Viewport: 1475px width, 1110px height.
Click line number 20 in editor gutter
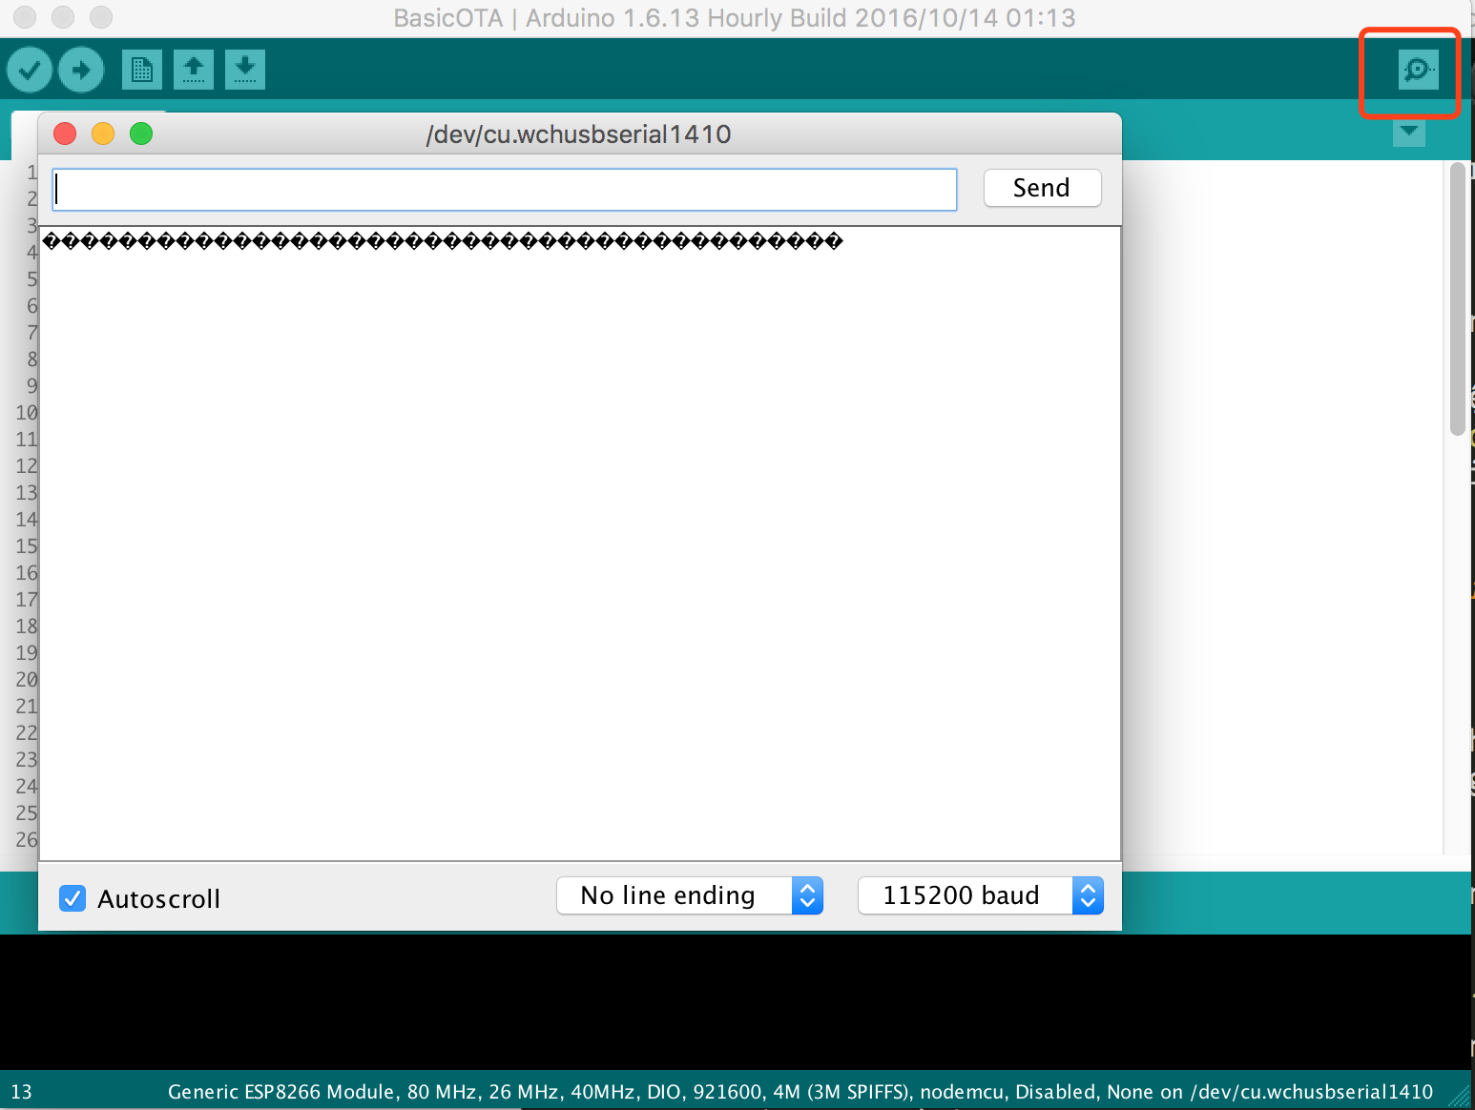(x=27, y=680)
